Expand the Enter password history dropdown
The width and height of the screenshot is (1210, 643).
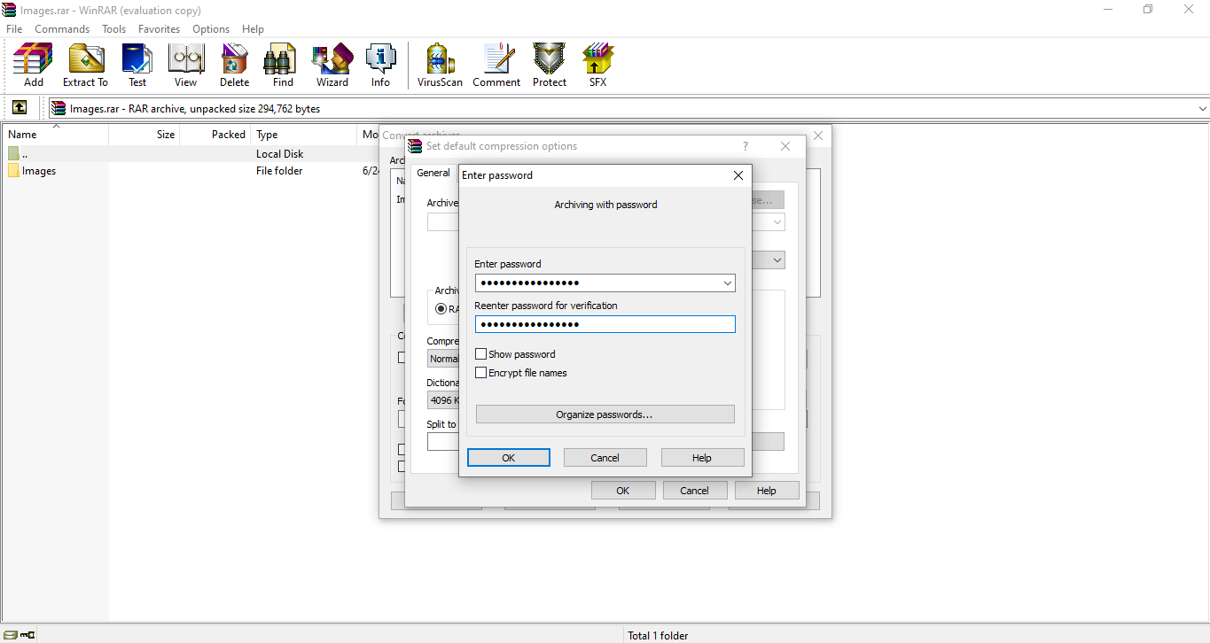click(x=727, y=283)
